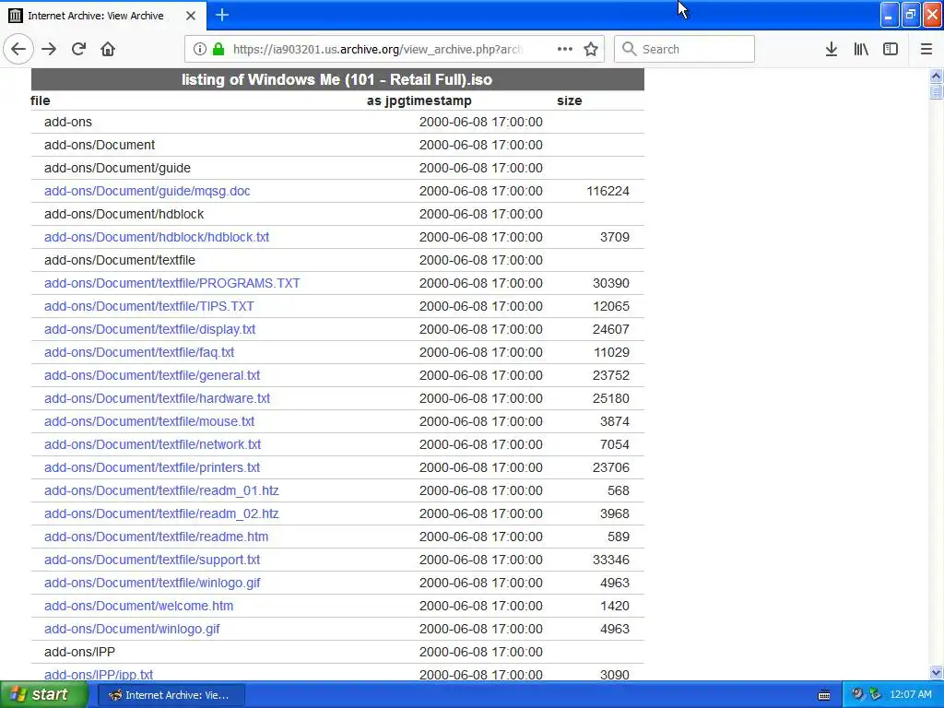Open the Windows Start menu
Viewport: 944px width, 708px height.
click(x=43, y=695)
